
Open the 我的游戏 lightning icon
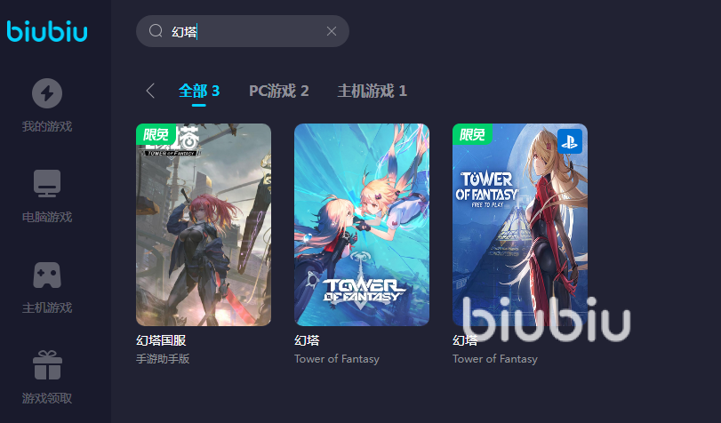[x=47, y=93]
